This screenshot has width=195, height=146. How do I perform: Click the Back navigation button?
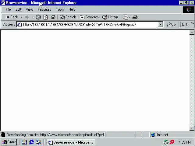(x=12, y=17)
